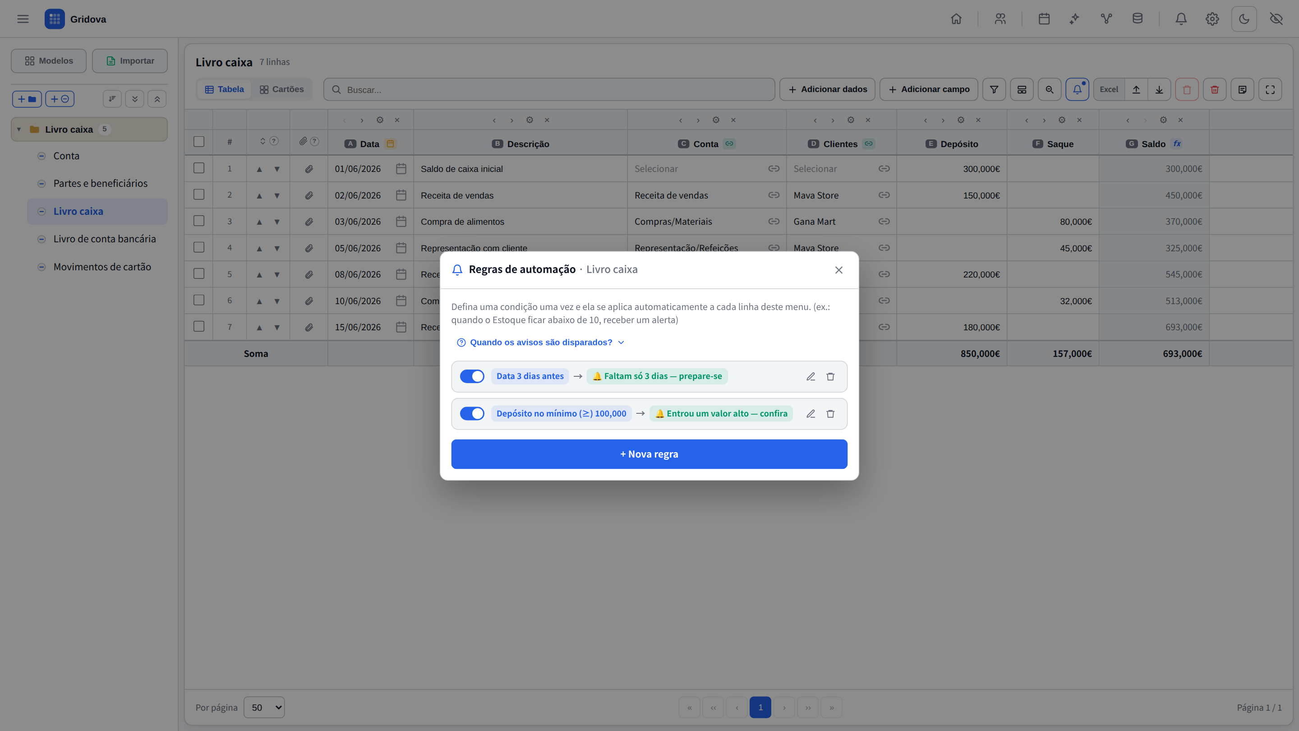Click the Modelos button
The width and height of the screenshot is (1299, 731).
(x=49, y=61)
